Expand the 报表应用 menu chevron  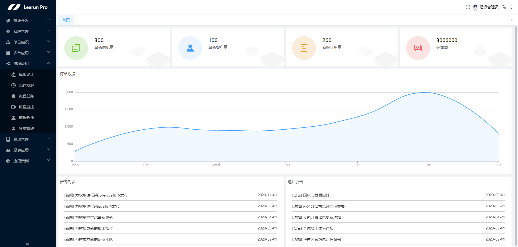[x=49, y=149]
